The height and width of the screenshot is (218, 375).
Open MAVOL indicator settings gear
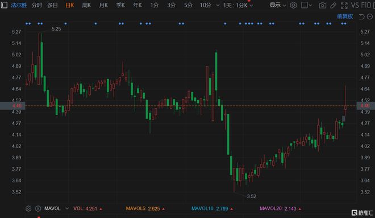(28, 209)
